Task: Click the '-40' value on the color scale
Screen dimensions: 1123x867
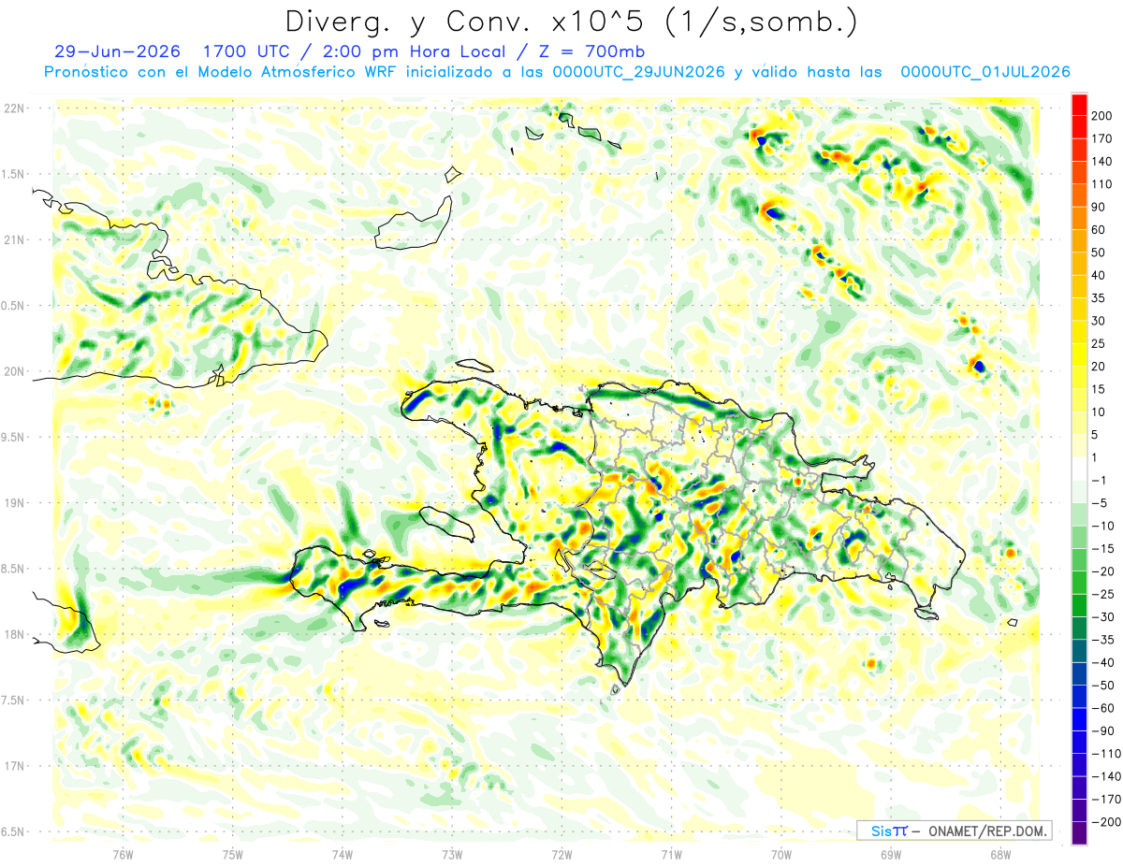Action: 1105,662
